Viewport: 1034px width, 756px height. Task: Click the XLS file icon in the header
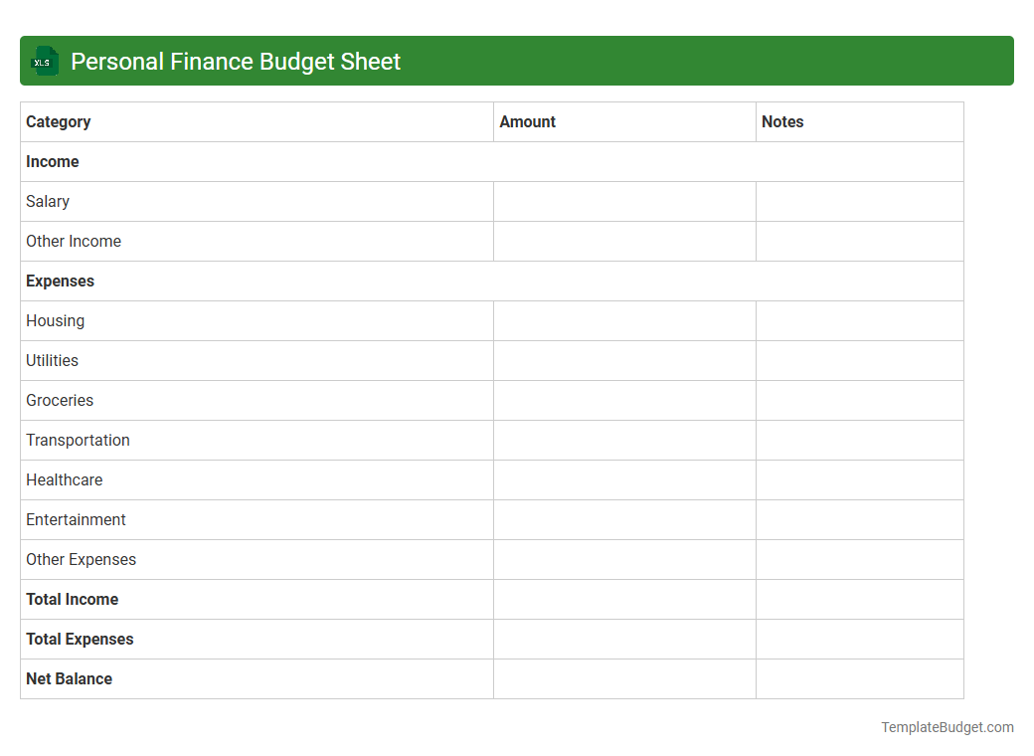(x=44, y=61)
